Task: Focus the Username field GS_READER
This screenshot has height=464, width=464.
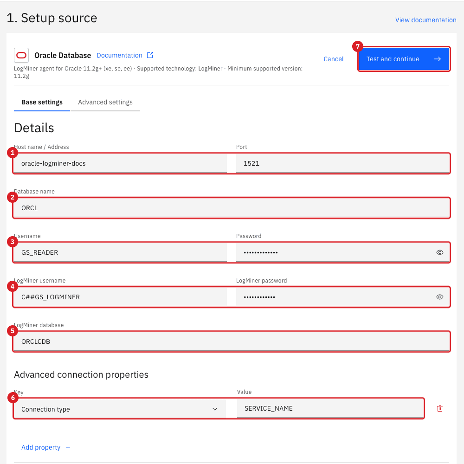Action: (x=121, y=252)
